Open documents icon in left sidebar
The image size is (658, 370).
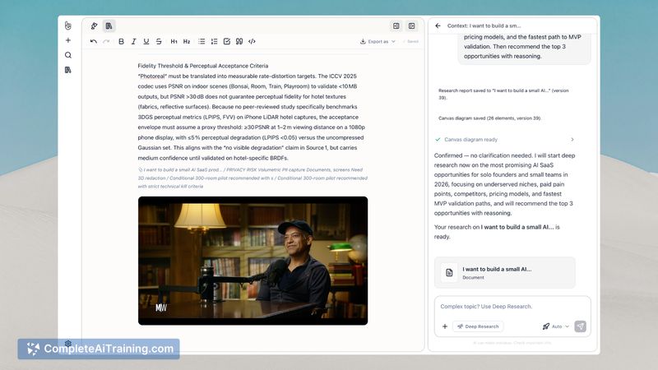68,70
